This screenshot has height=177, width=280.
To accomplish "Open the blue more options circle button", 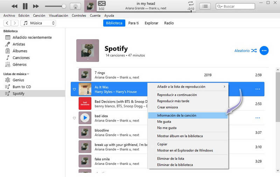I will 264,51.
